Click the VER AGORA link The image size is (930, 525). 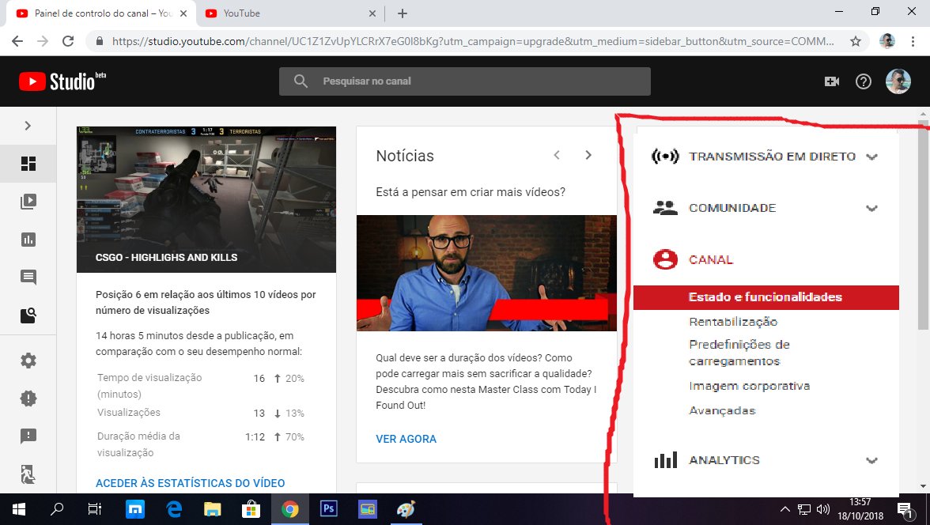click(x=406, y=439)
